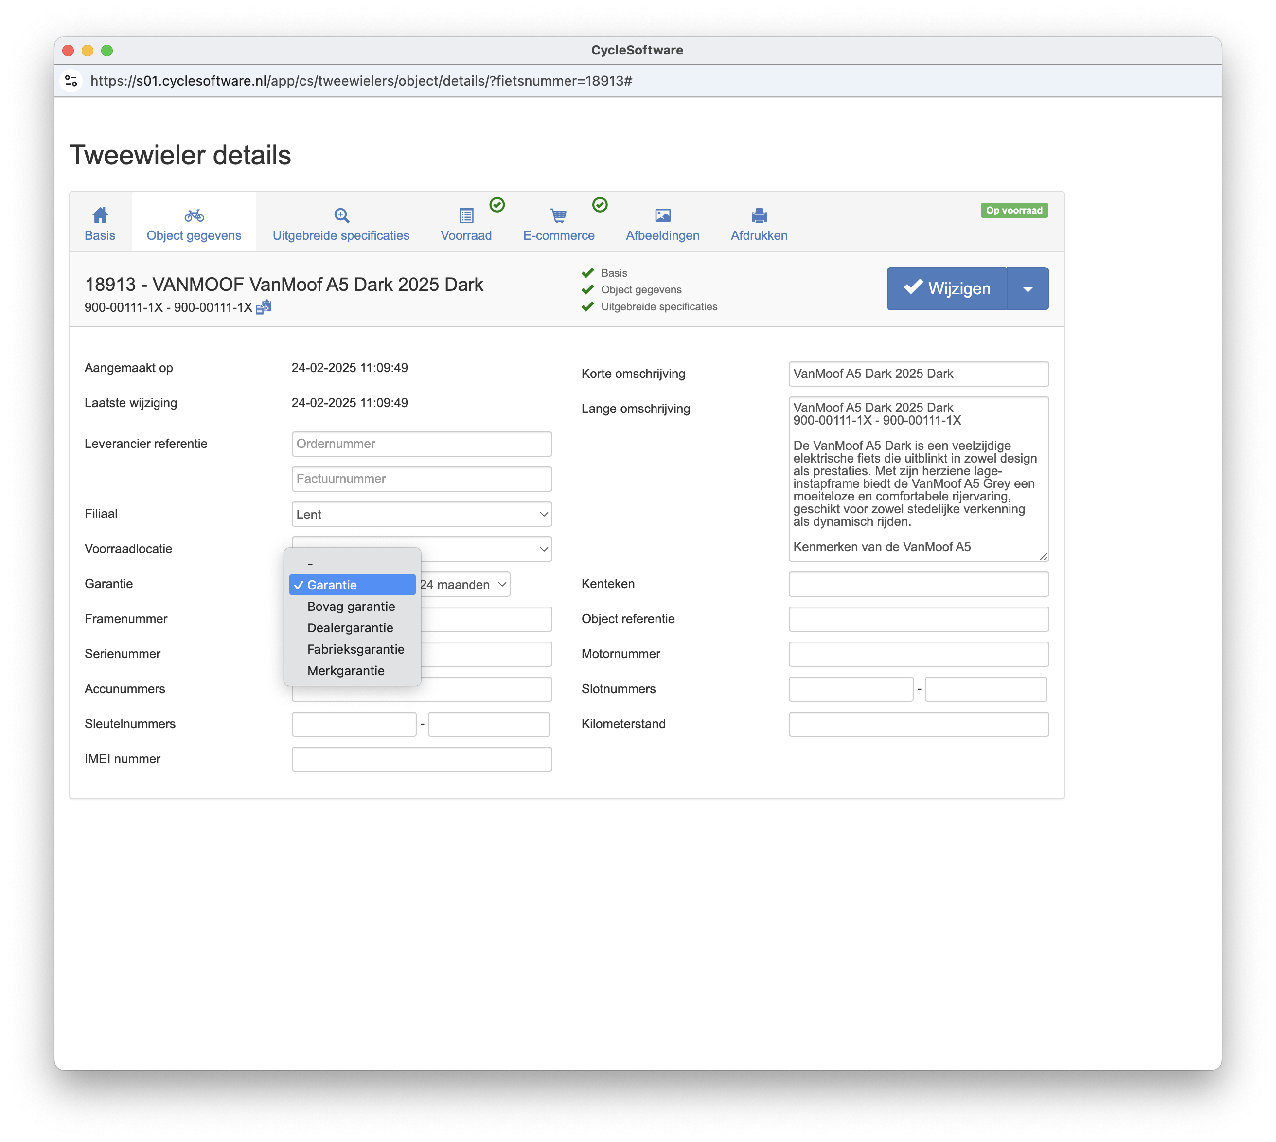Click the checkmark beside Uitgebreide specificaties status
Screen dimensions: 1276x1142
(x=588, y=307)
